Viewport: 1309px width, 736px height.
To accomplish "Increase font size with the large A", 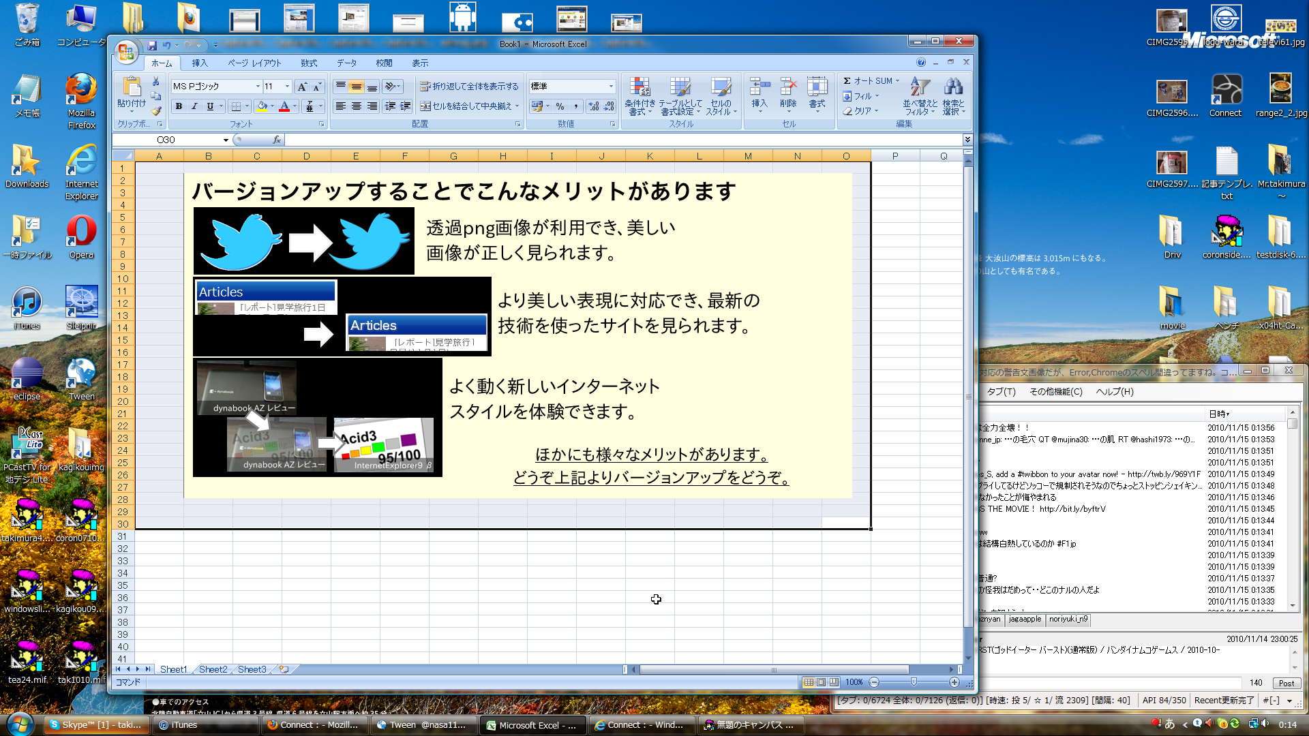I will point(302,87).
